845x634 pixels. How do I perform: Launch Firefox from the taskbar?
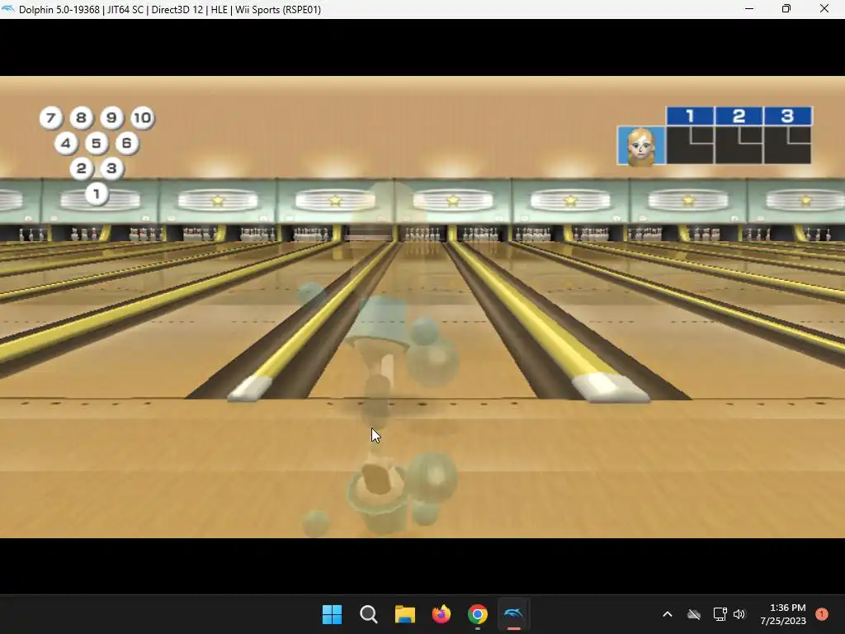(441, 614)
